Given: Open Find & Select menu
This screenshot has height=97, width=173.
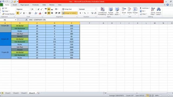Looking at the screenshot, I should [x=159, y=11].
